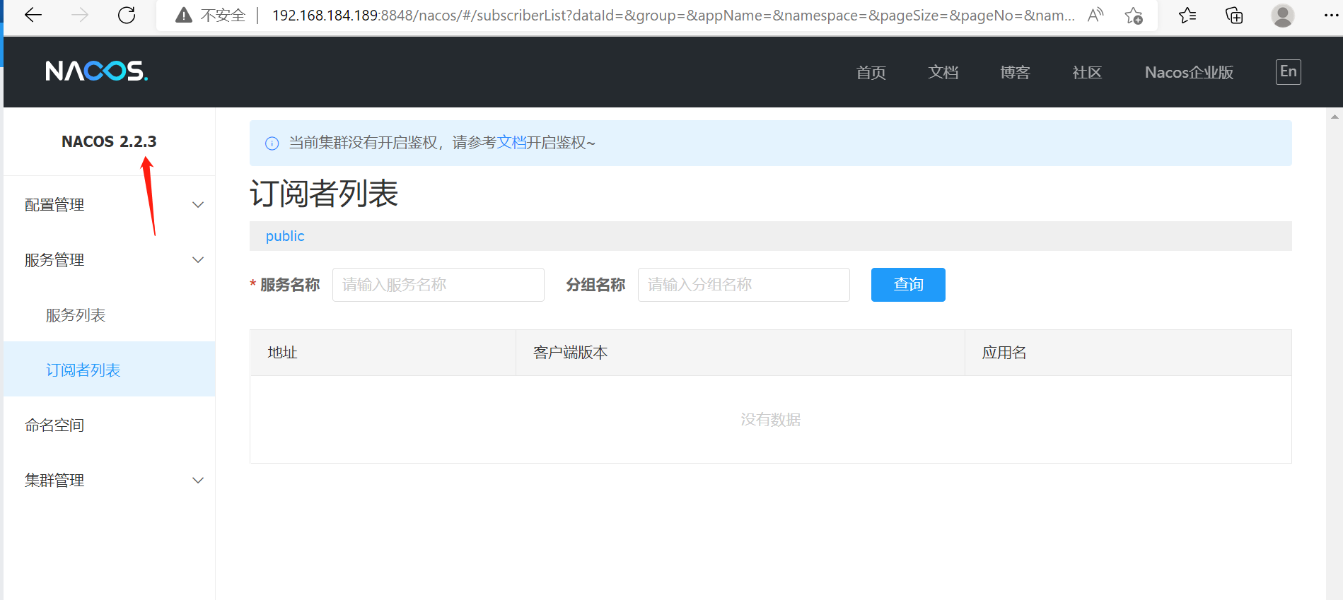Click the page scrollbar up arrow
1343x600 pixels.
click(1335, 117)
